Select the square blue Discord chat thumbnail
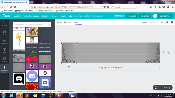The image size is (175, 98). click(45, 83)
